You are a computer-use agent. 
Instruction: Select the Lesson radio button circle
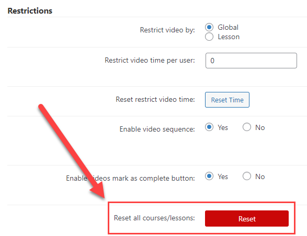point(209,37)
